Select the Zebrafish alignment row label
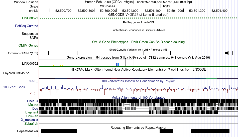The width and height of the screenshot is (238, 137). (x=31, y=124)
